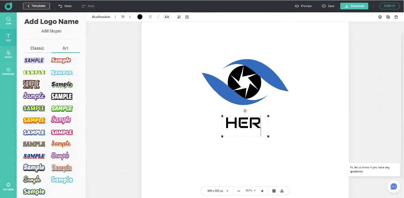Open the chat support bubble
Viewport: 404px width, 198px height.
394,187
